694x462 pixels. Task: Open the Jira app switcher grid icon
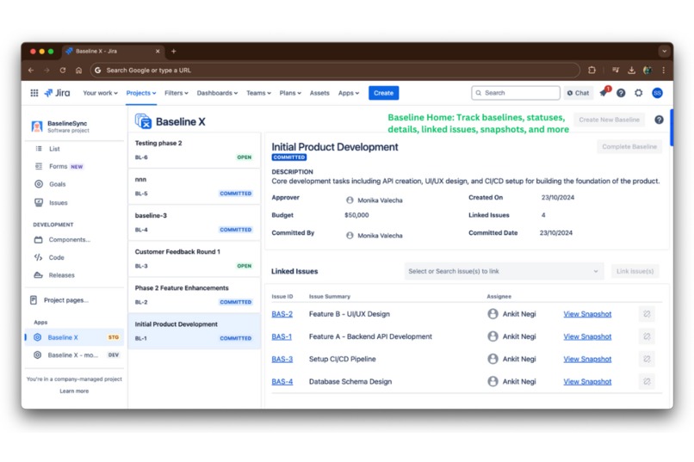[x=34, y=93]
